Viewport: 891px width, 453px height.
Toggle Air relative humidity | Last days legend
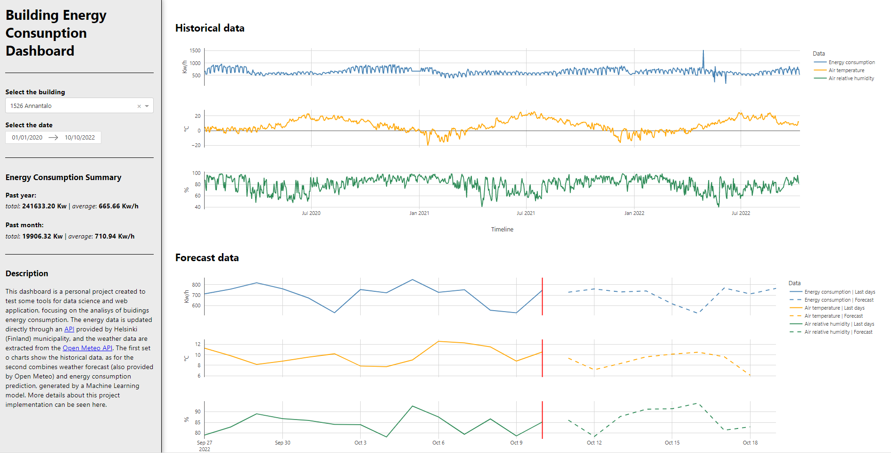[832, 324]
